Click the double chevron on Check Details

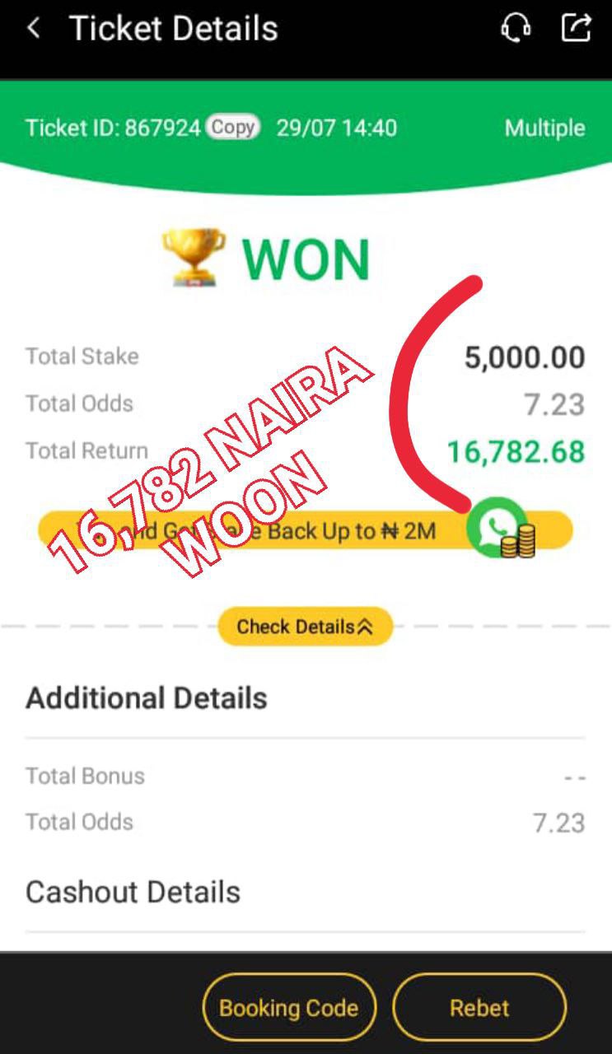(365, 627)
